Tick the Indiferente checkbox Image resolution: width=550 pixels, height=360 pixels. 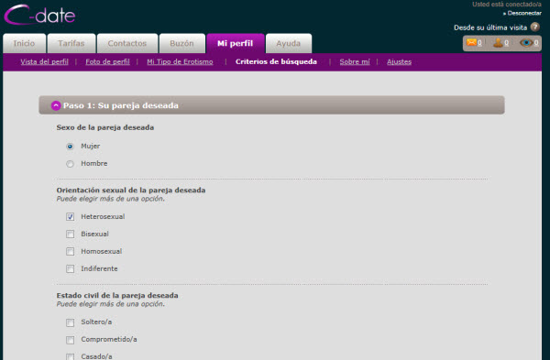pyautogui.click(x=71, y=268)
